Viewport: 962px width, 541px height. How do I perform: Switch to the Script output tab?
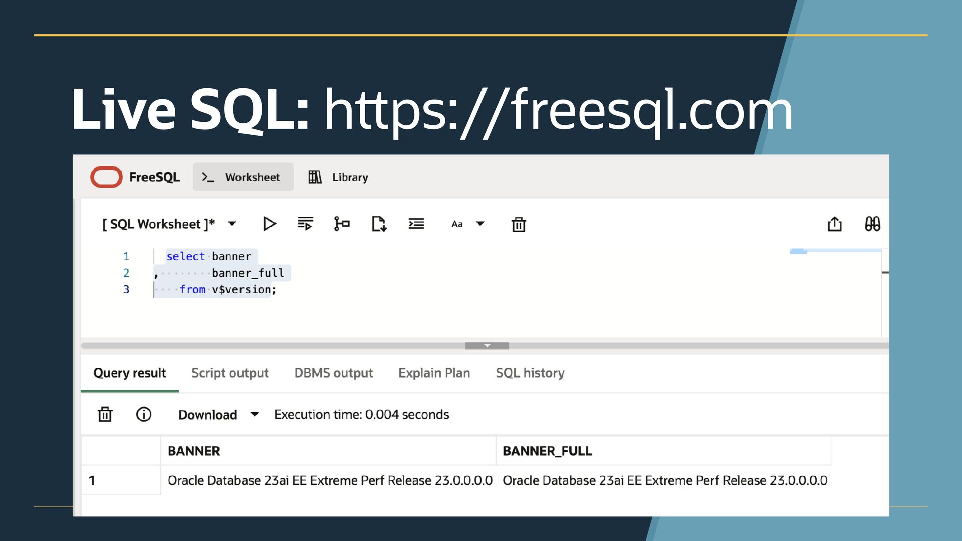(x=230, y=373)
